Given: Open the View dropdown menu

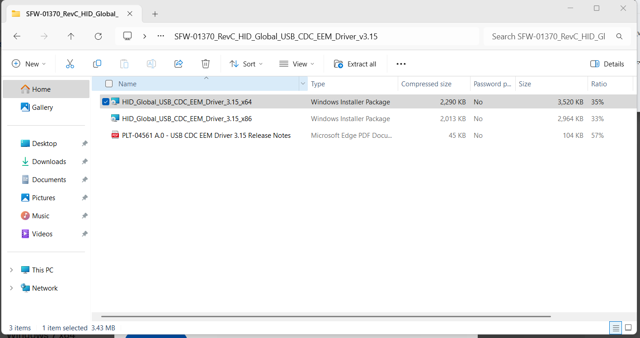Looking at the screenshot, I should 296,64.
